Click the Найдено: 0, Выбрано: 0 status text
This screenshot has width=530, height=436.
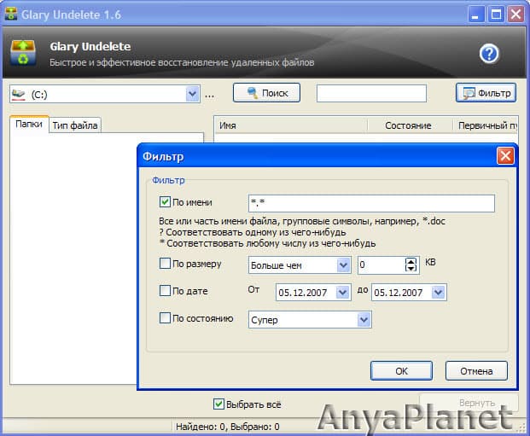click(228, 427)
